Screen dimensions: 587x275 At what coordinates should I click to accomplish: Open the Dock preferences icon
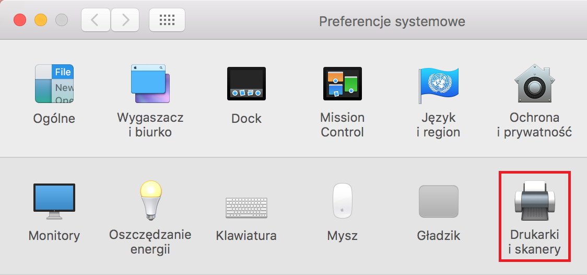(246, 84)
